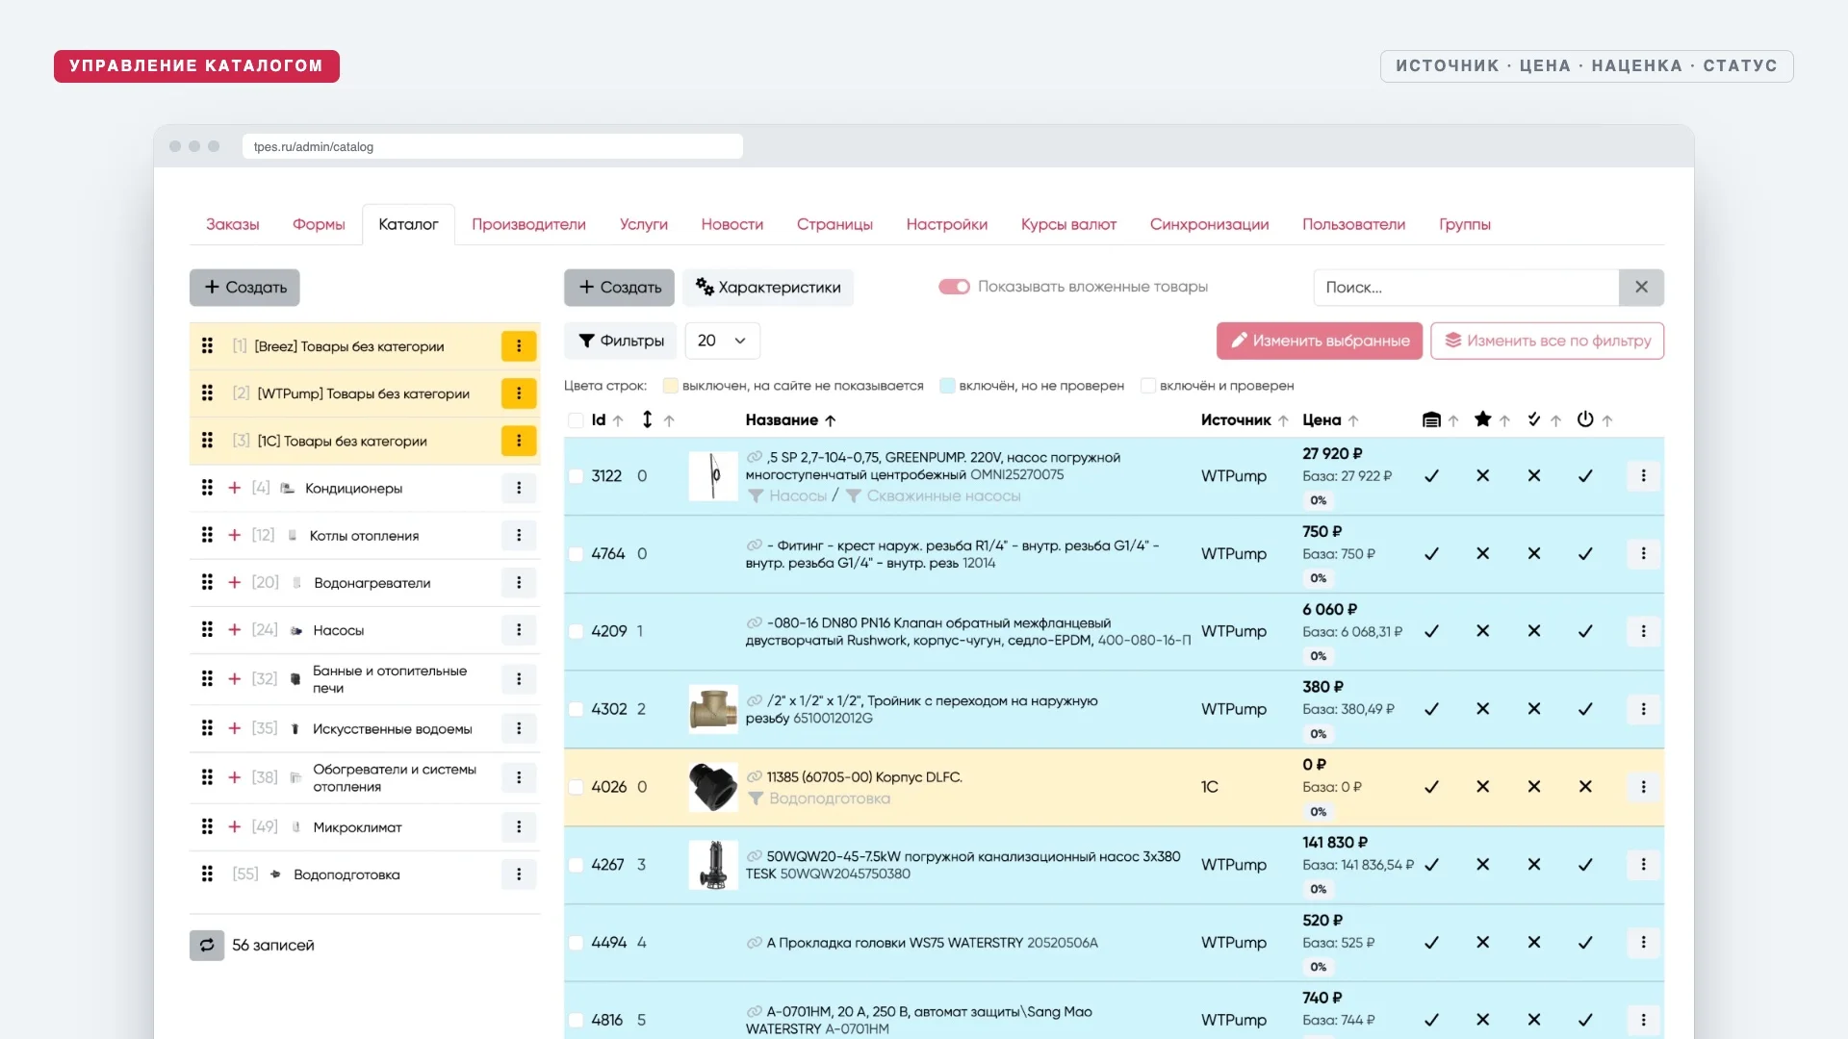Screen dimensions: 1848x1039
Task: Open kebab menu for Кондиционеры category
Action: tap(518, 488)
